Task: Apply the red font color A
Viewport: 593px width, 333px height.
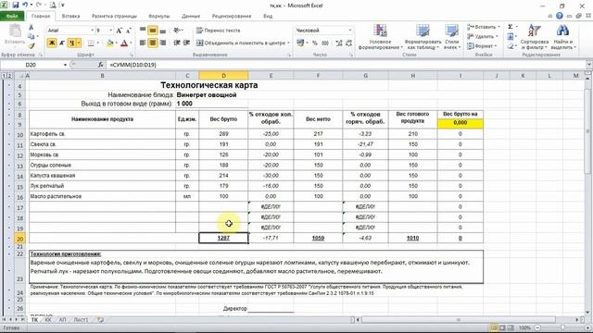Action: [124, 43]
